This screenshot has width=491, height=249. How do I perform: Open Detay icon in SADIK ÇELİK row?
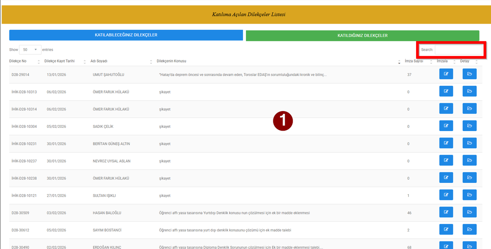click(x=469, y=126)
